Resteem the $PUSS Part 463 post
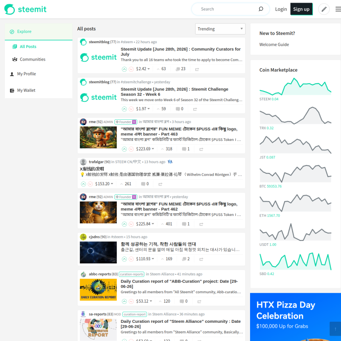 (x=201, y=149)
